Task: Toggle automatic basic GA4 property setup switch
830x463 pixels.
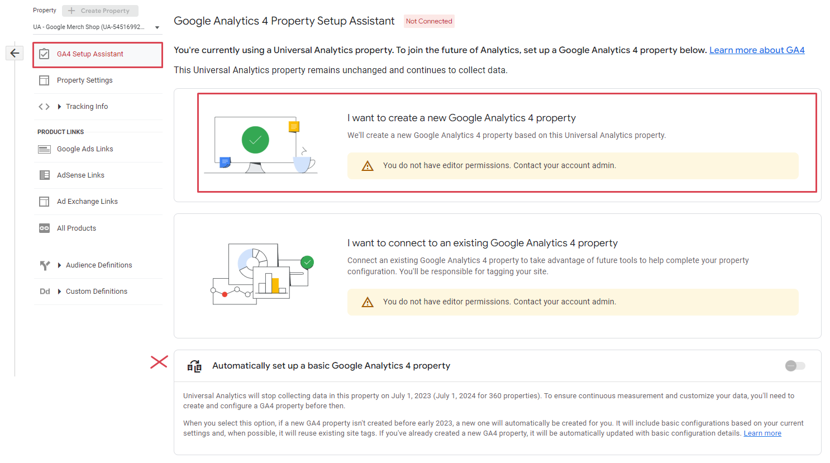Action: point(795,366)
